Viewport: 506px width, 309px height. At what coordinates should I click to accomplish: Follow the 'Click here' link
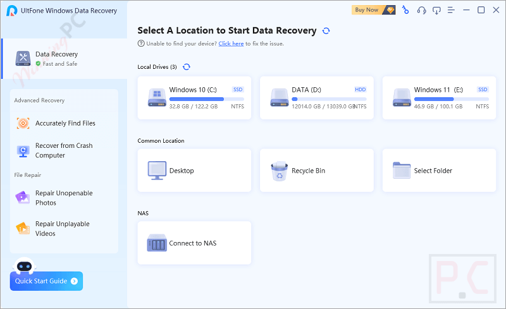[231, 44]
